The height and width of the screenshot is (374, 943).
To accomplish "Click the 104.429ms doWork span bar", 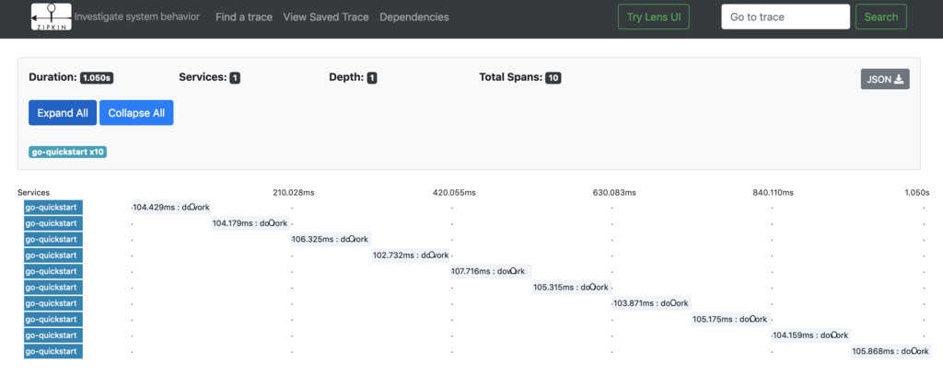I will (x=171, y=207).
